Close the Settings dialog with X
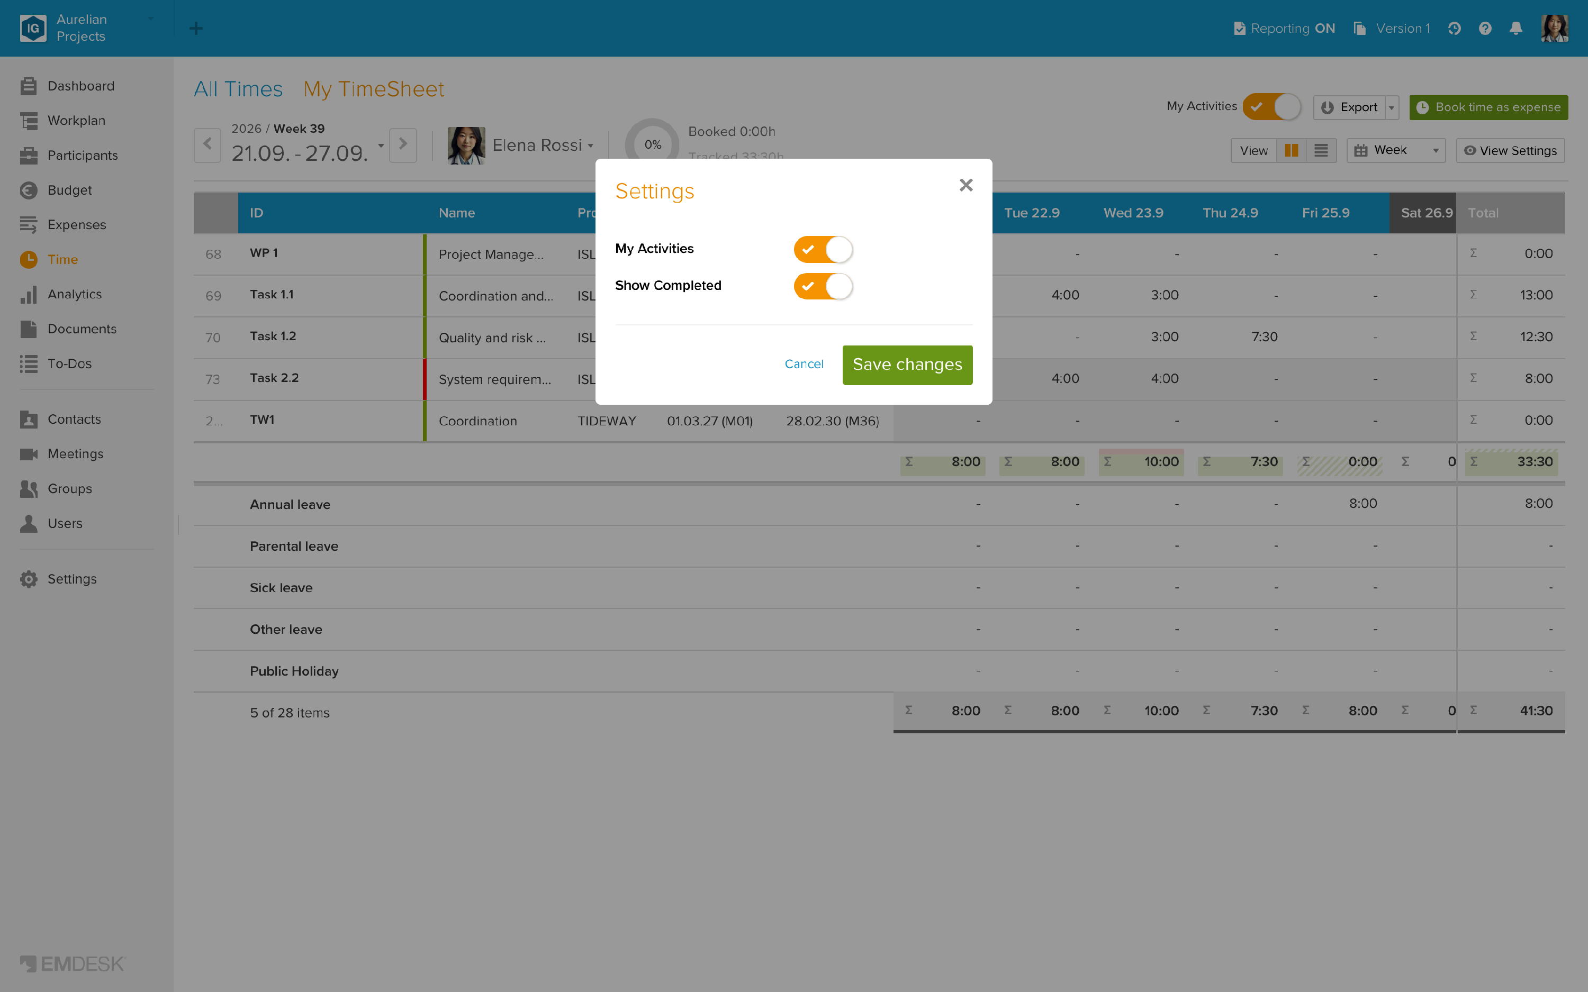 966,185
